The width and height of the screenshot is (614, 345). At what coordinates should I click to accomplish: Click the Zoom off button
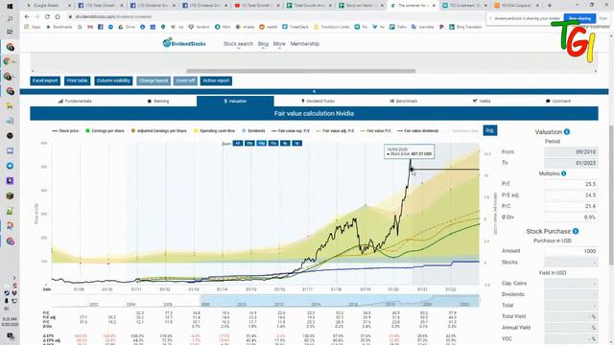coord(185,80)
